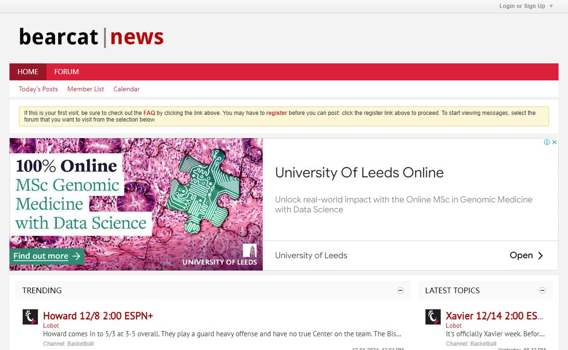
Task: Click the bearcat news logo
Action: click(91, 37)
